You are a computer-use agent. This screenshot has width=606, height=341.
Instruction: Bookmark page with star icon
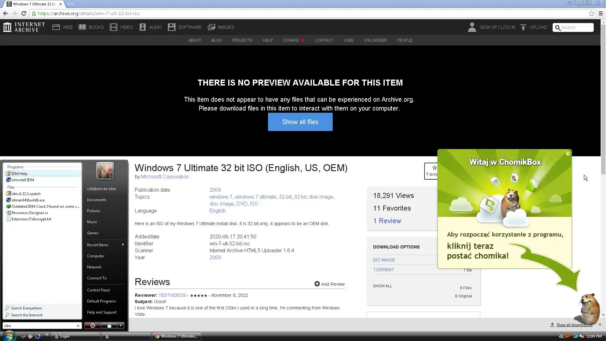pos(591,13)
